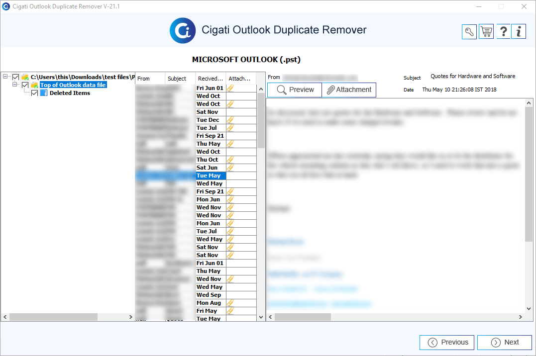
Task: Click the Deleted Items folder icon
Action: pyautogui.click(x=44, y=92)
